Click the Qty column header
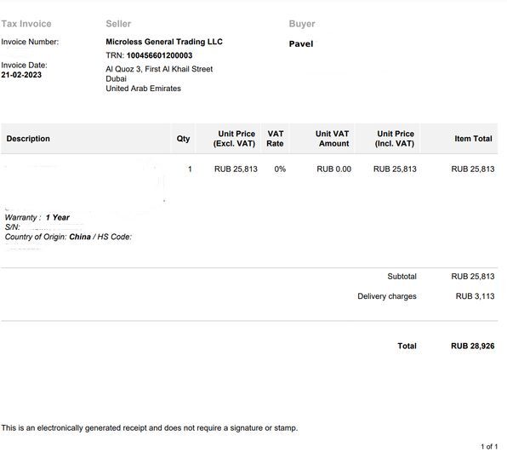The height and width of the screenshot is (464, 507). pyautogui.click(x=183, y=139)
